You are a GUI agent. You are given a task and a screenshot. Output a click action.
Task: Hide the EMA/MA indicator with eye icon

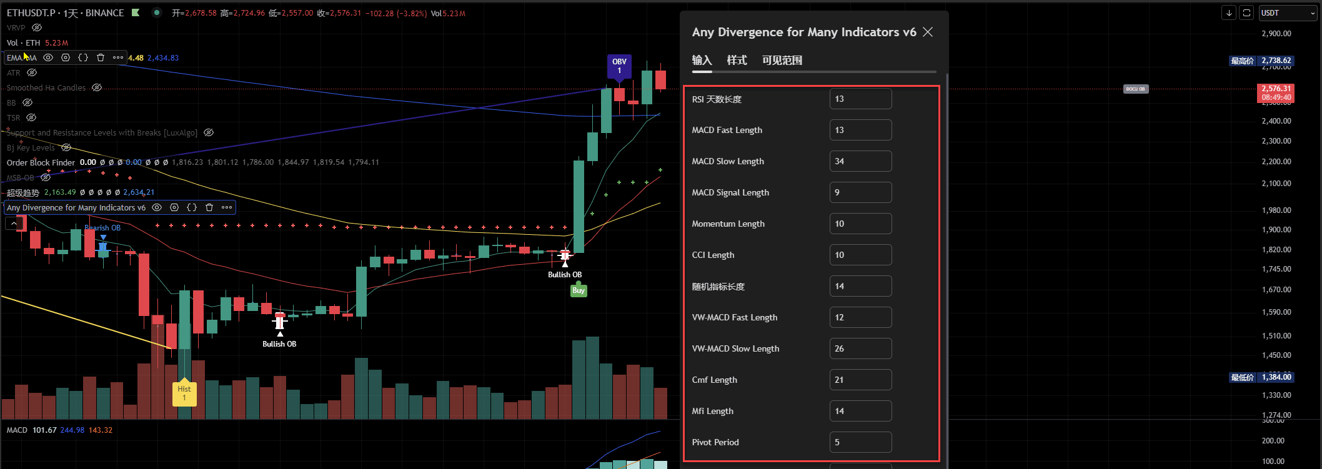point(48,57)
